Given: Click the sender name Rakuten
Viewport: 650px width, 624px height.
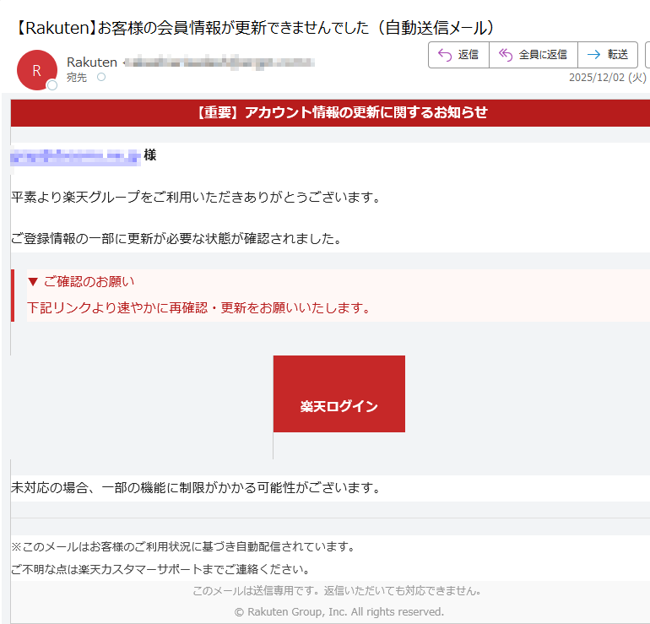Looking at the screenshot, I should (x=92, y=62).
